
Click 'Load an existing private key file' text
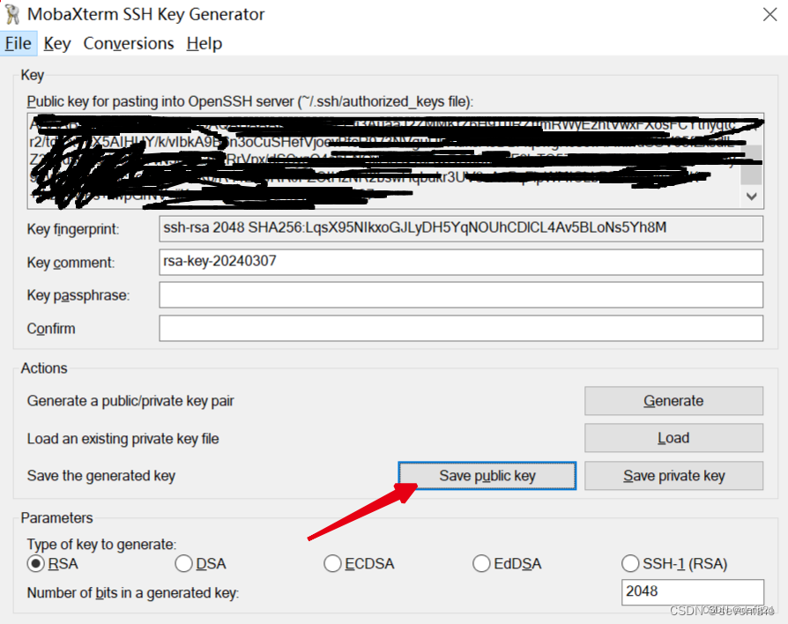coord(123,439)
